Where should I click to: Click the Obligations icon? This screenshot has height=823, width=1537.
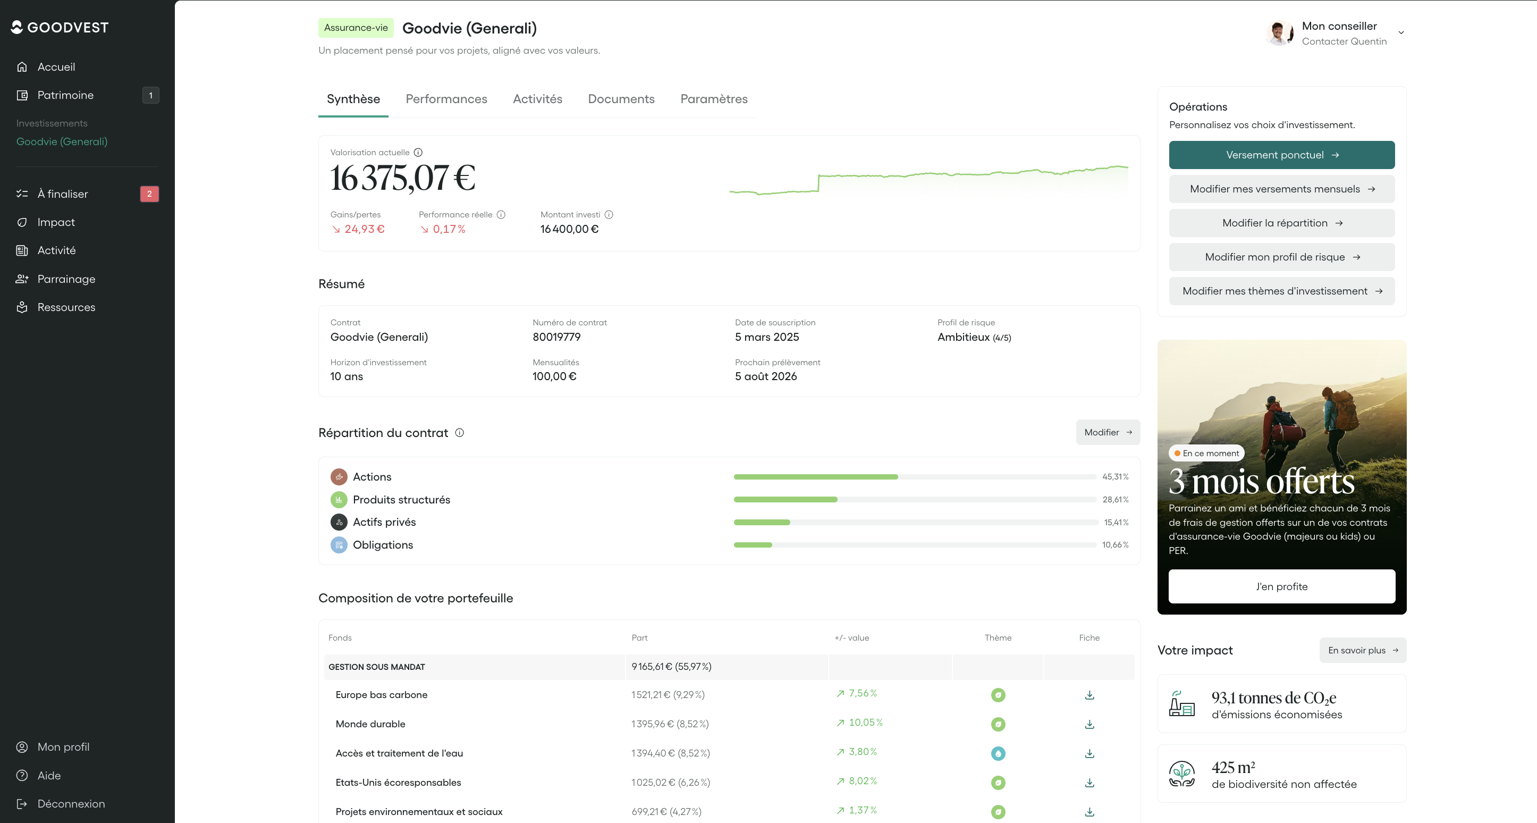coord(339,545)
